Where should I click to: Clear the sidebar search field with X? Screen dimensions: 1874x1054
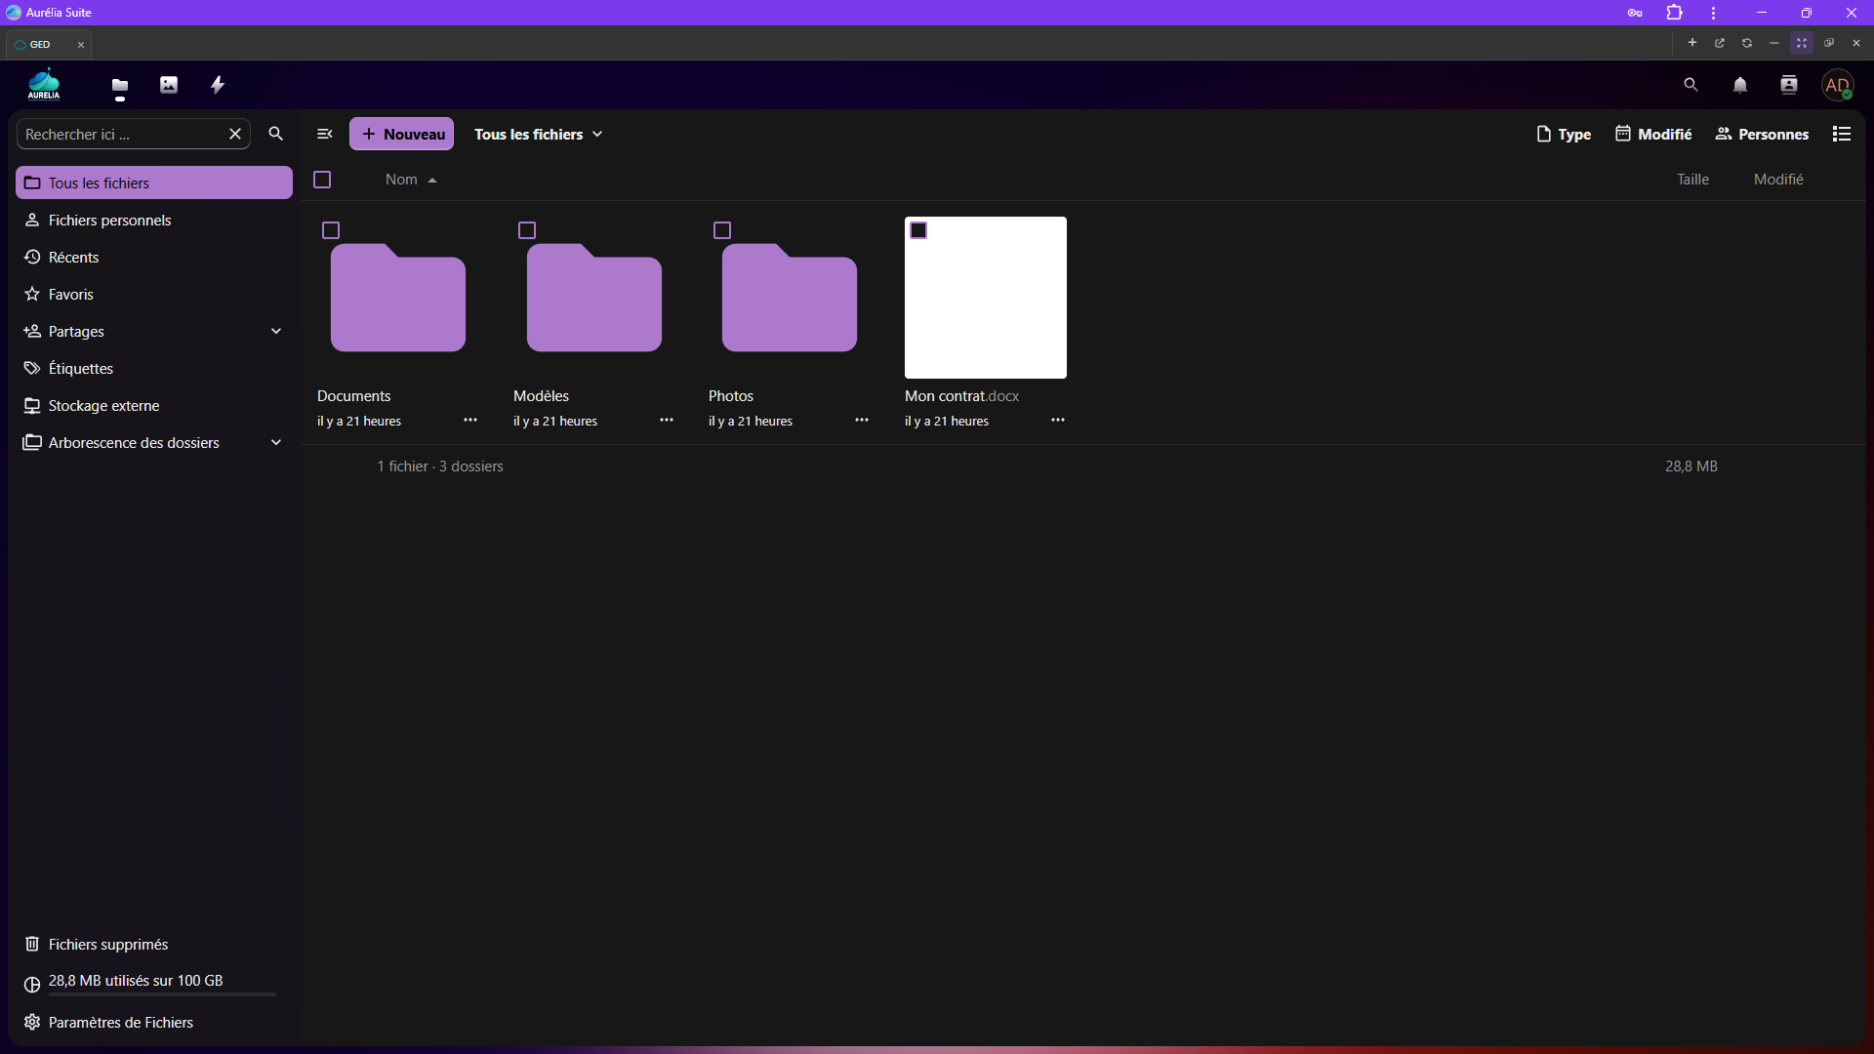pyautogui.click(x=235, y=134)
